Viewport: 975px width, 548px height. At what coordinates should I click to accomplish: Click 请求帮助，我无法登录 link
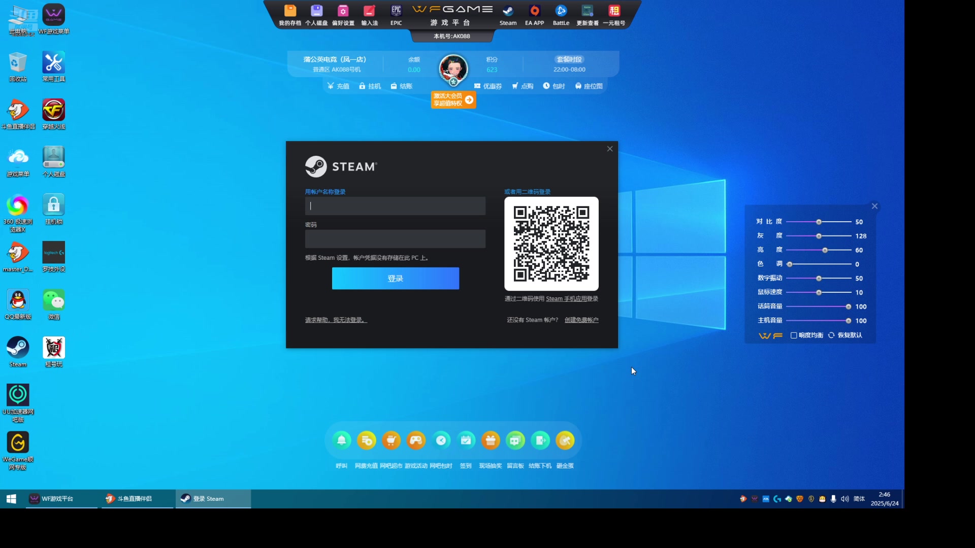336,320
